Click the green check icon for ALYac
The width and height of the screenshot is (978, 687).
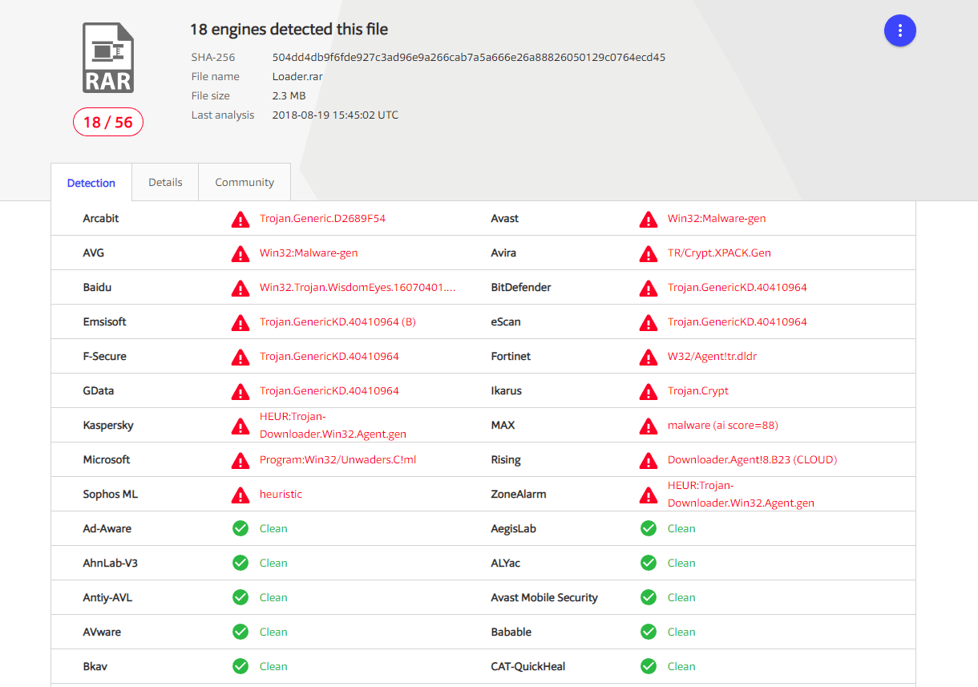[x=649, y=563]
